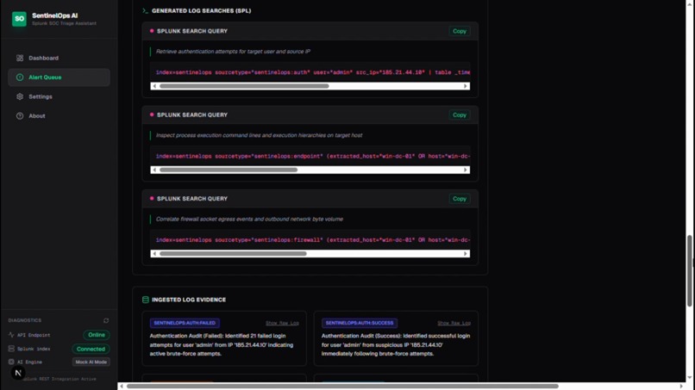Show Raw Log for the AUTH:SUCCESS evidence

point(454,323)
